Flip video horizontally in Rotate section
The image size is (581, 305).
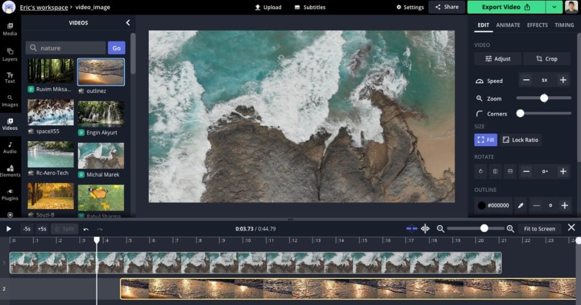[x=495, y=171]
